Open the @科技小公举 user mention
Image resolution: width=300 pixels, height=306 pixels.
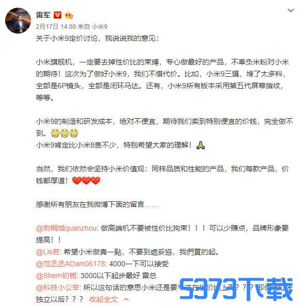click(57, 287)
